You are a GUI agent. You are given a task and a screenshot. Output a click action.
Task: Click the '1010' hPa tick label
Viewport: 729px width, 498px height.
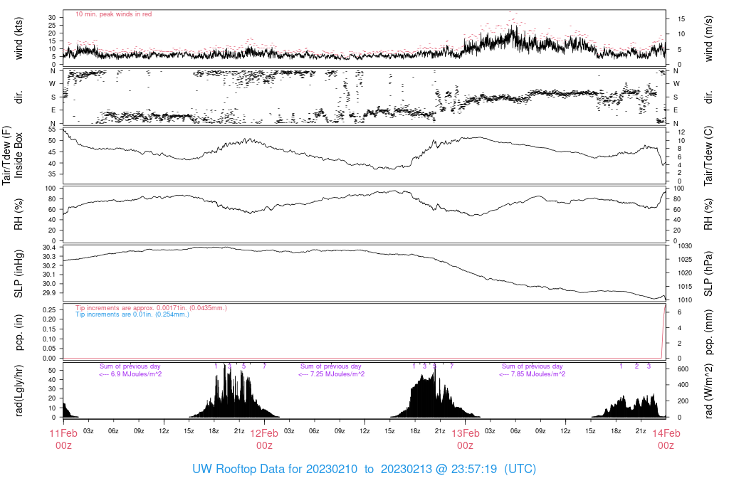[x=685, y=300]
